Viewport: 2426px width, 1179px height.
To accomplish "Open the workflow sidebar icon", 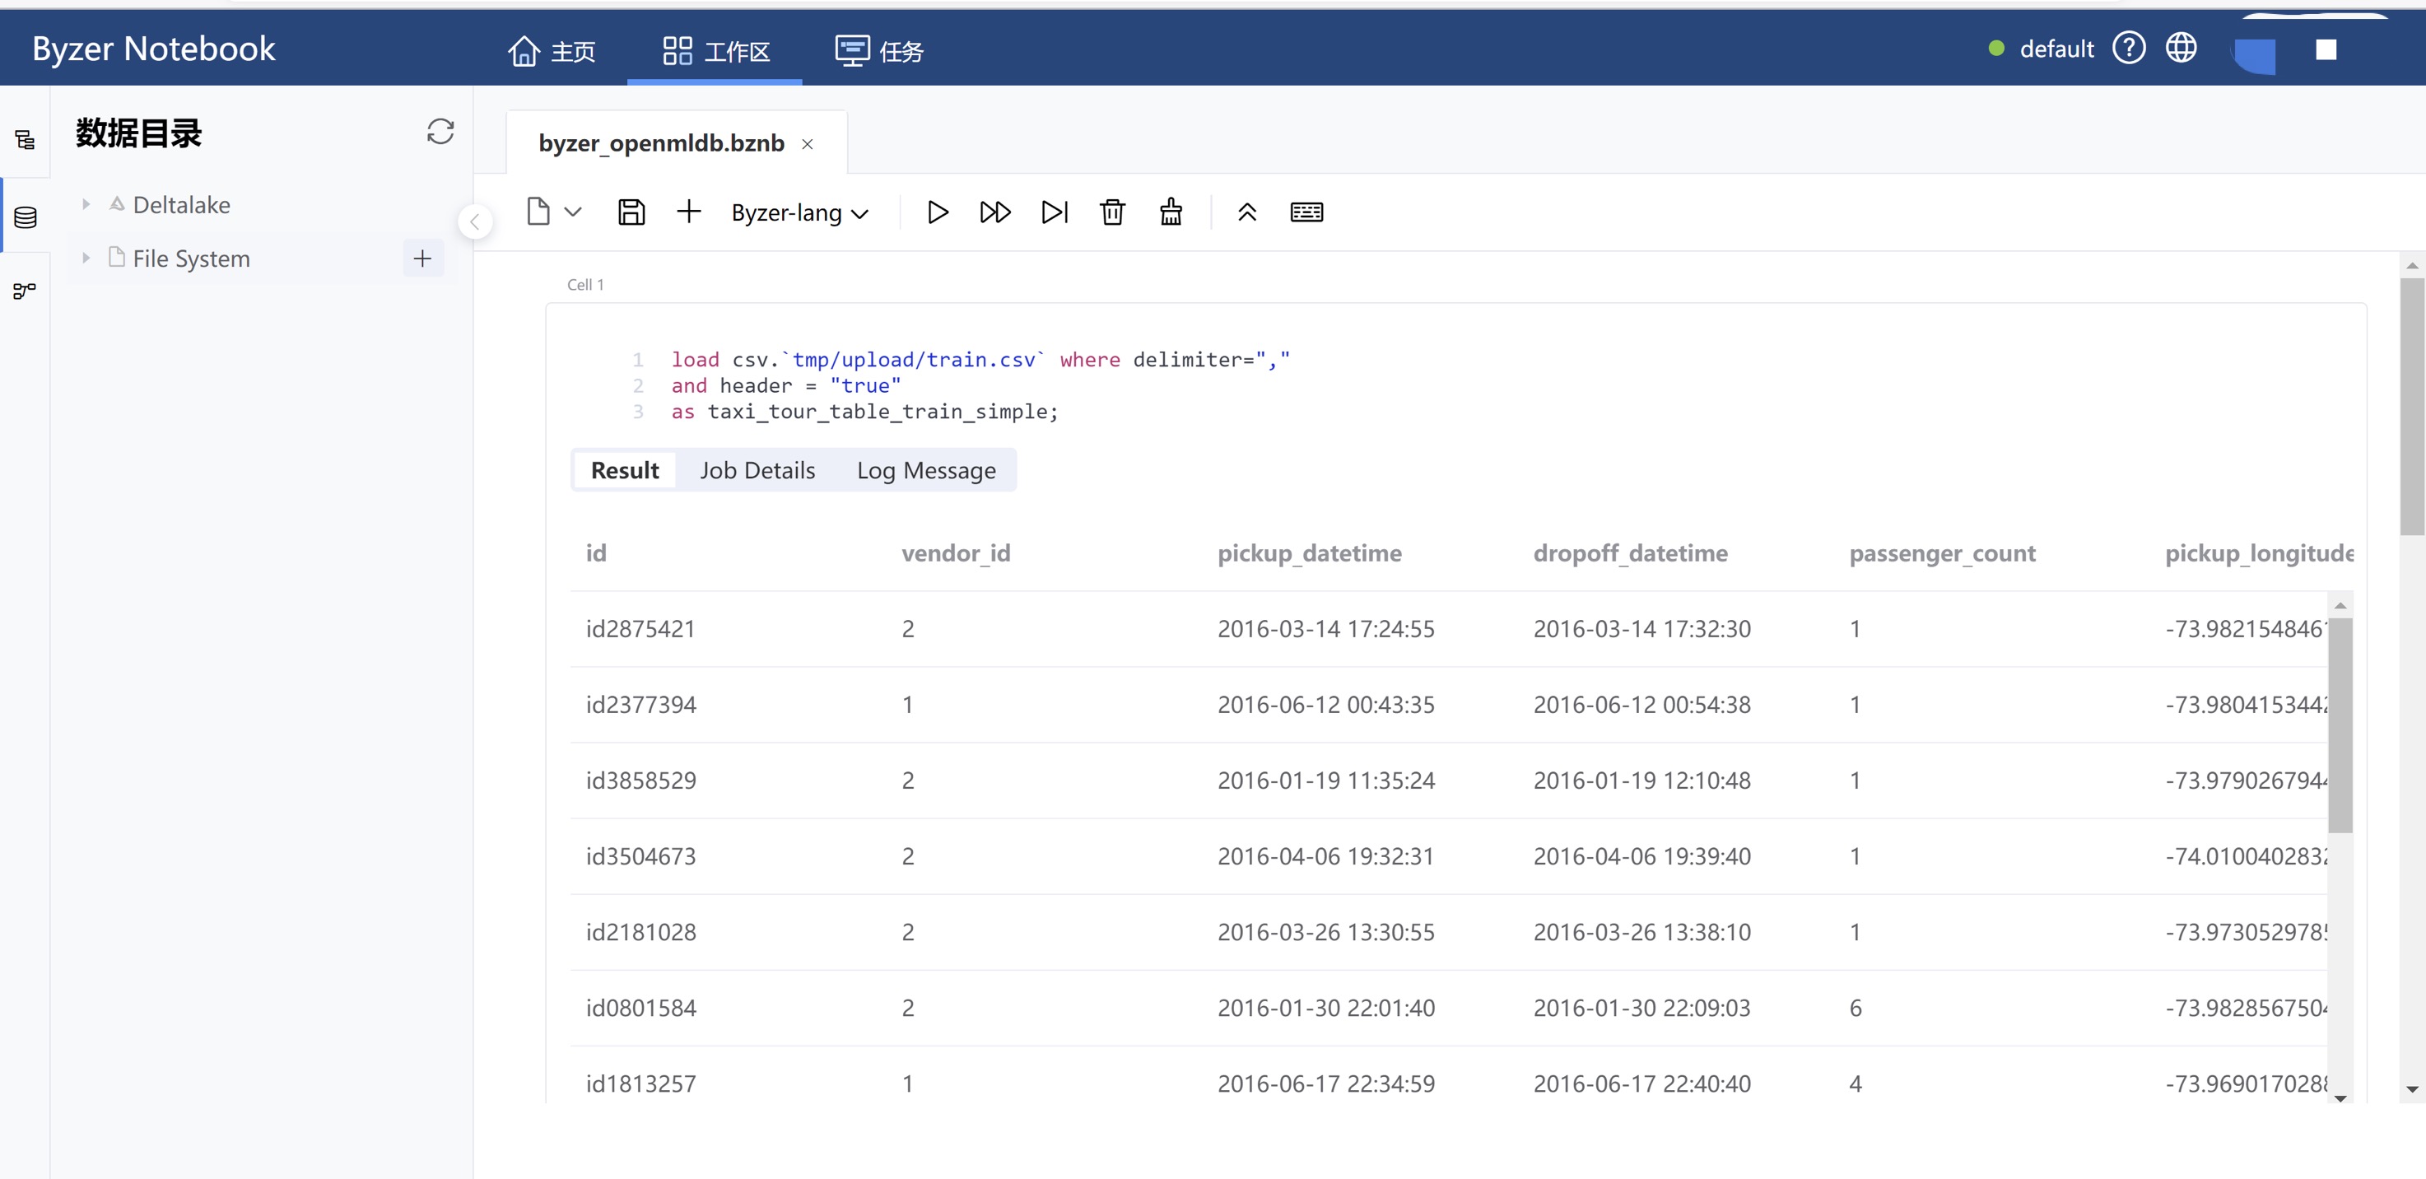I will pos(26,291).
